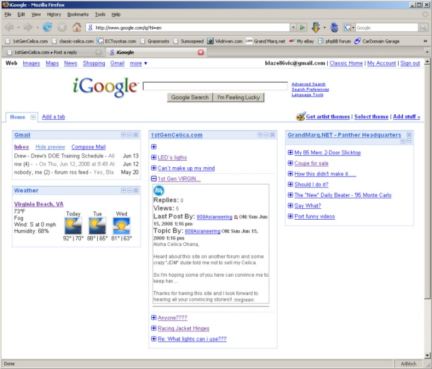Click into the iGoogle search text field

tap(215, 86)
